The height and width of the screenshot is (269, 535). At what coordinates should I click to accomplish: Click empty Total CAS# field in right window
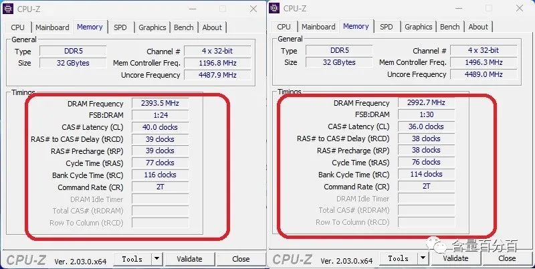(x=426, y=210)
